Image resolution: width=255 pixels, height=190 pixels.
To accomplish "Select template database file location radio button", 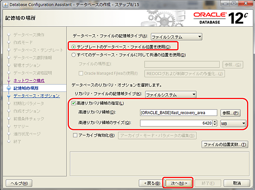I will [74, 47].
